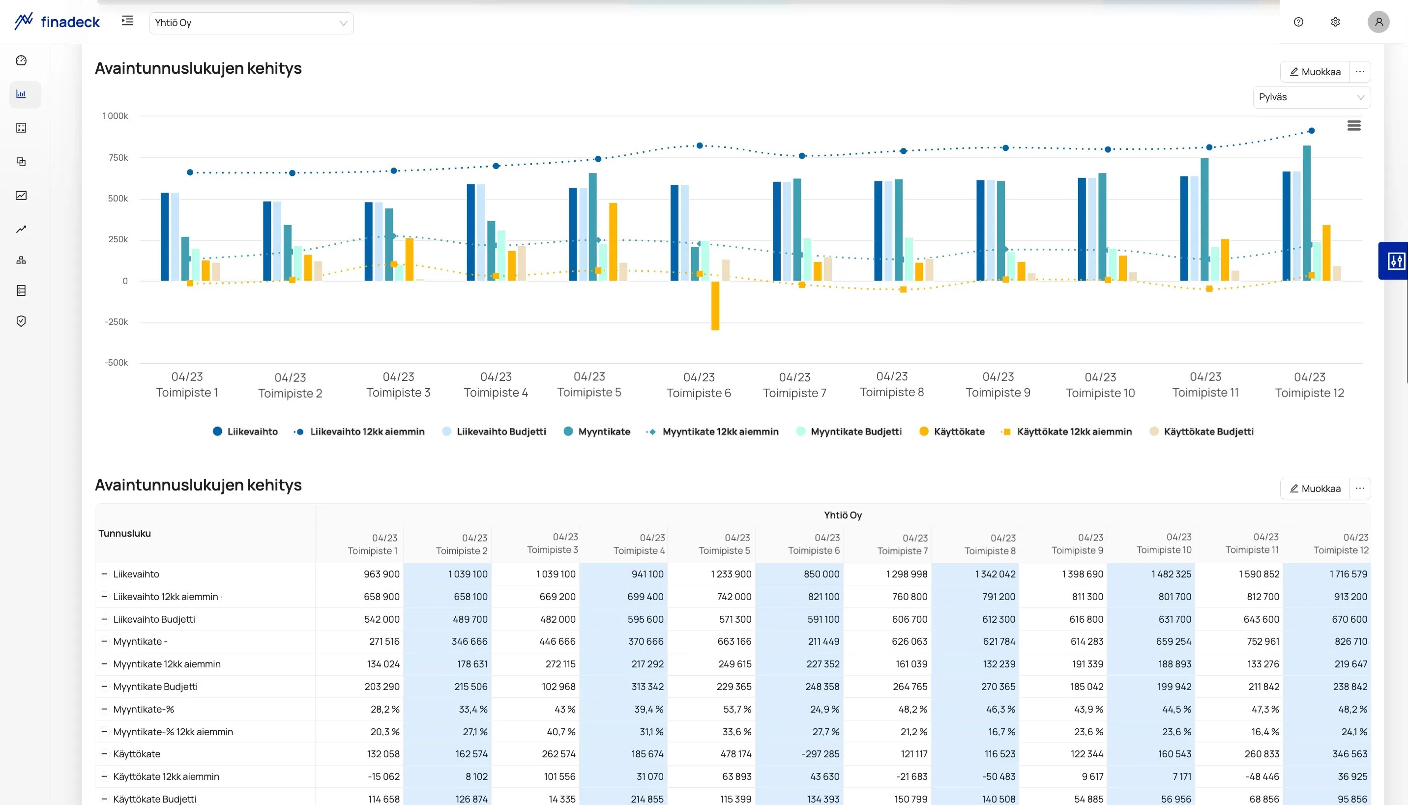
Task: Select the bar chart sidebar icon
Action: click(x=21, y=94)
